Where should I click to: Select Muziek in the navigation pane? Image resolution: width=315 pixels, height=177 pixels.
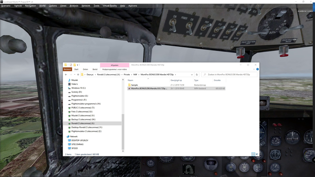tap(74, 80)
